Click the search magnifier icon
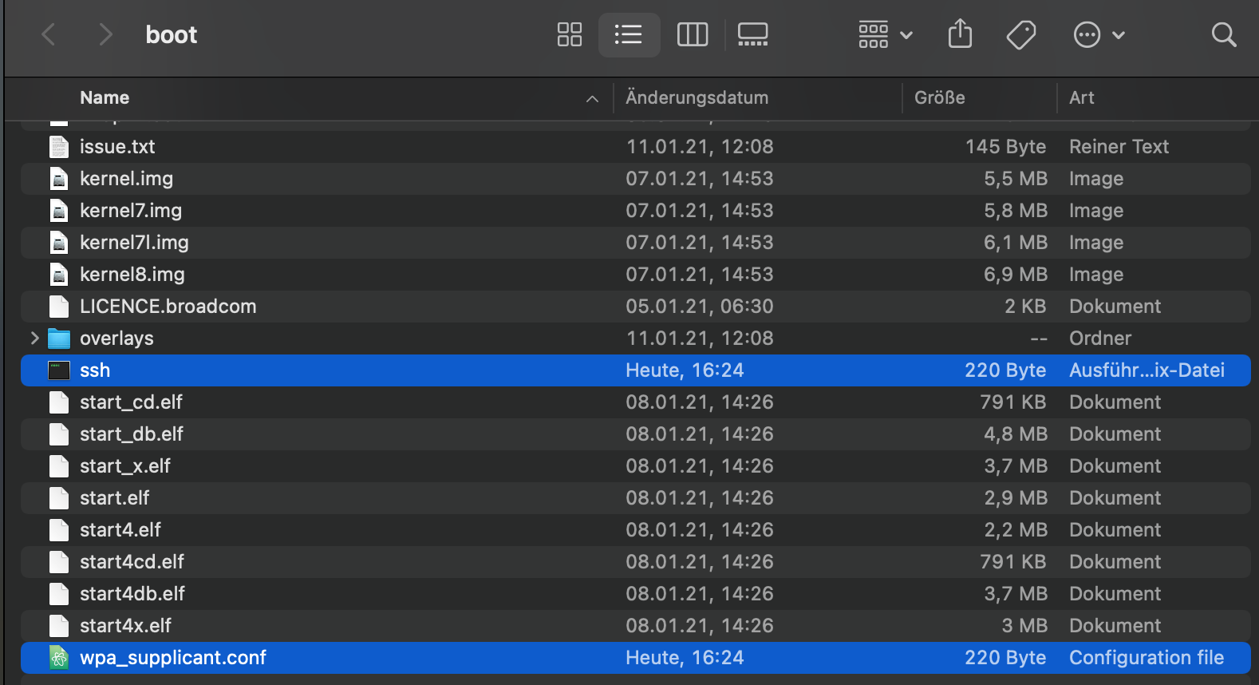Viewport: 1259px width, 685px height. click(1223, 35)
